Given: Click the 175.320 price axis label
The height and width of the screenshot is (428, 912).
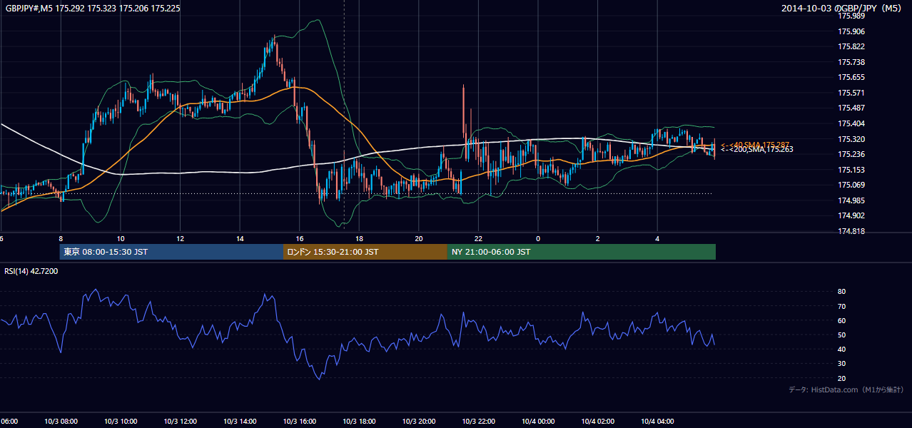Looking at the screenshot, I should (x=851, y=139).
